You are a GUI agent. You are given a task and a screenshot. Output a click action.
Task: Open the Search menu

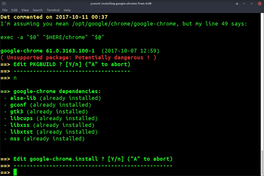tap(37, 10)
